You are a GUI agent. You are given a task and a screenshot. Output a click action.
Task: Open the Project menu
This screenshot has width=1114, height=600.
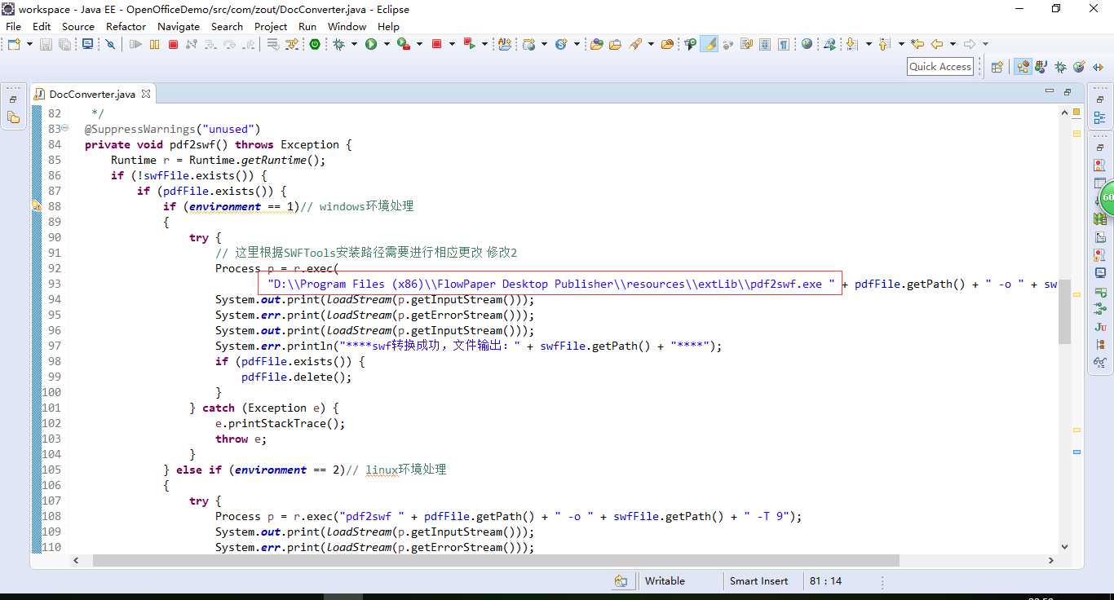tap(271, 26)
